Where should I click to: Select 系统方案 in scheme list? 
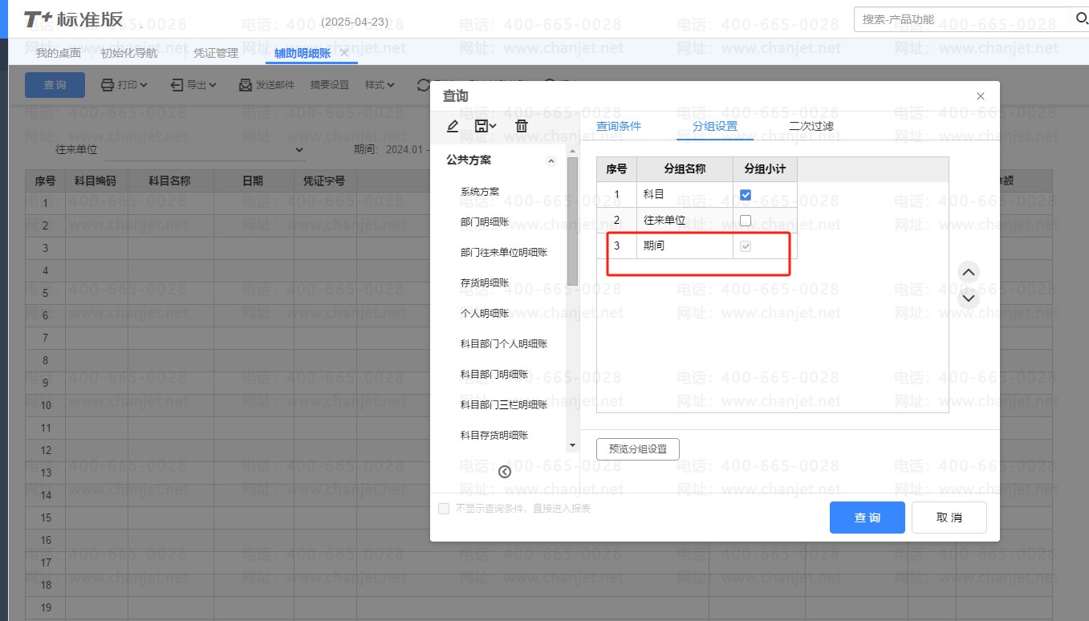480,192
